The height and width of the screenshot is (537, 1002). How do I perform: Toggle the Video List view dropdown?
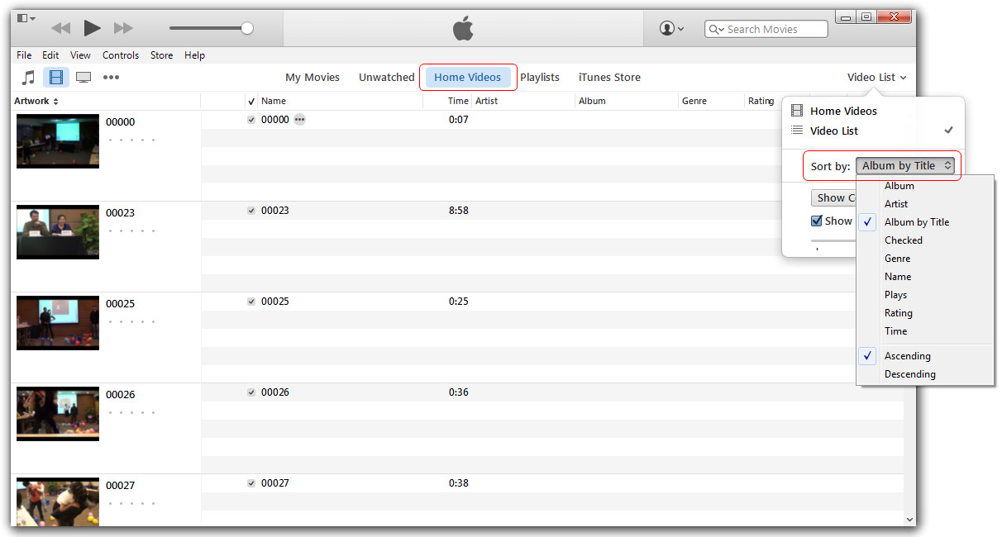876,77
